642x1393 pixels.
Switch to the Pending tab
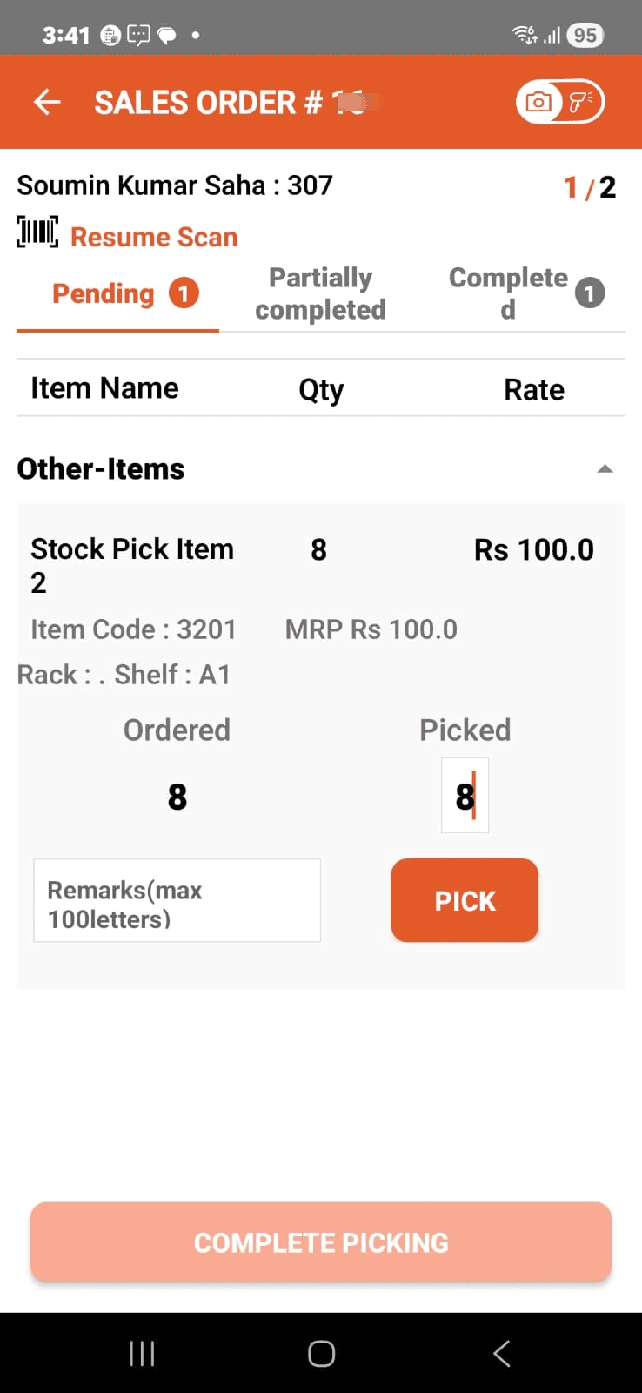(x=104, y=294)
